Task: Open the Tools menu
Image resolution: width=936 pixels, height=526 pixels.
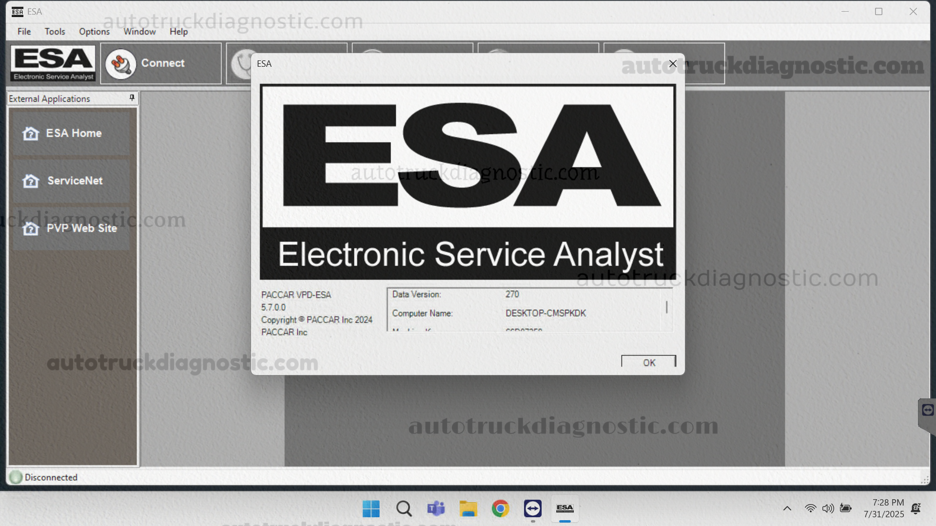Action: (55, 32)
